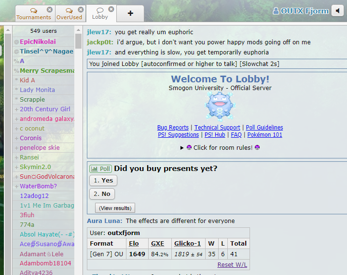
Task: Select Kid A in the user list
Action: coord(43,80)
